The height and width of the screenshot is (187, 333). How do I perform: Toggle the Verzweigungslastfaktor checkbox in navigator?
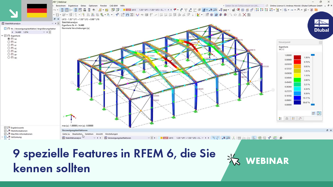(5, 29)
